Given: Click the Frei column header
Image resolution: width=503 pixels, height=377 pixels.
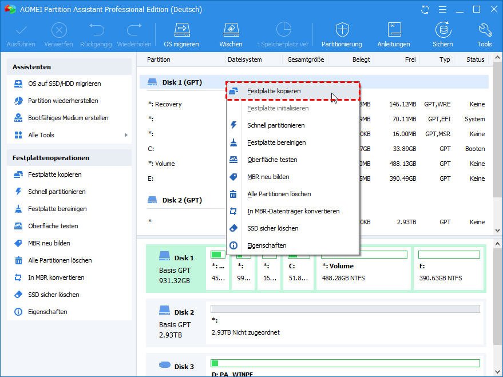Looking at the screenshot, I should pyautogui.click(x=410, y=59).
